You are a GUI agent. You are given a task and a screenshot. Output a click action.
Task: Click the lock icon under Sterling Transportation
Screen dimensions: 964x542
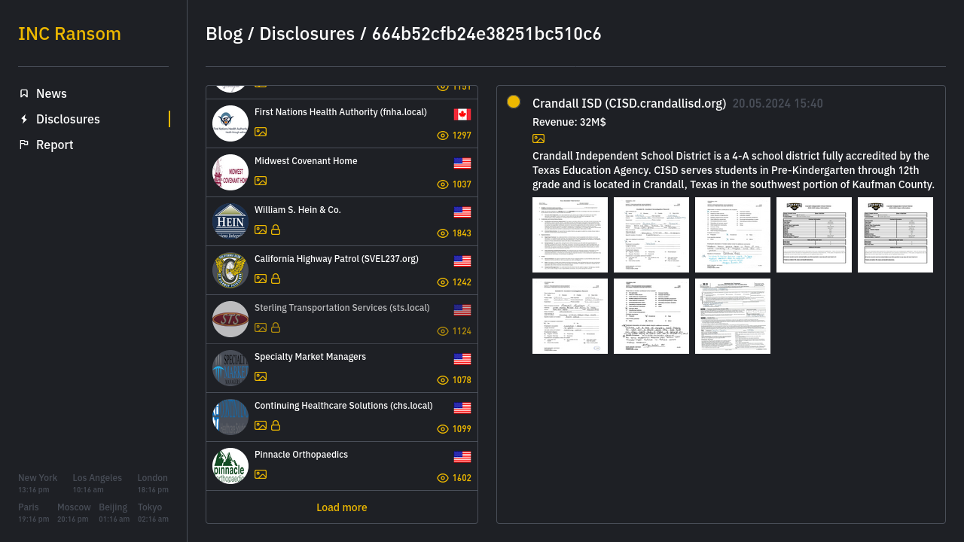click(x=276, y=327)
